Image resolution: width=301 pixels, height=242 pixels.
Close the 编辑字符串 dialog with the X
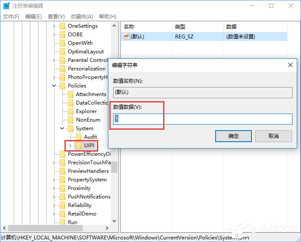[290, 65]
